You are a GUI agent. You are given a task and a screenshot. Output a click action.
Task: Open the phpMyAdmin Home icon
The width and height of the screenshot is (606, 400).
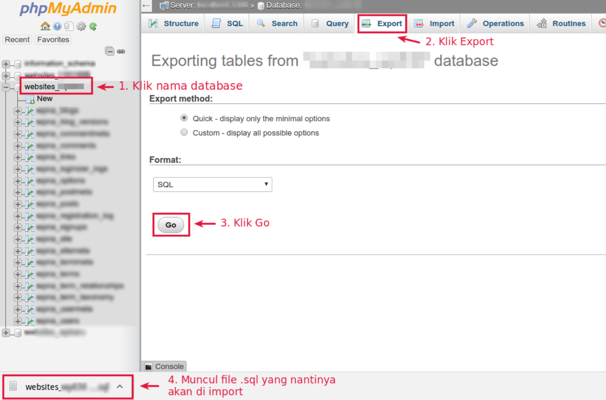pos(45,26)
